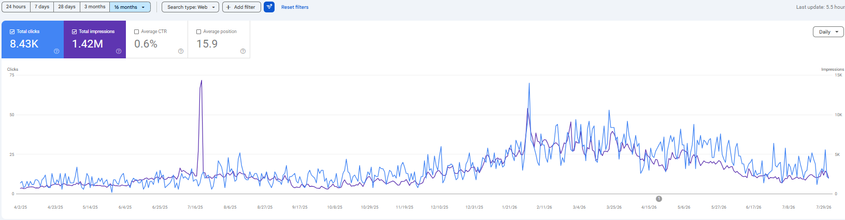Open the Search type: Web dropdown
Screen dimensions: 845x220
190,7
